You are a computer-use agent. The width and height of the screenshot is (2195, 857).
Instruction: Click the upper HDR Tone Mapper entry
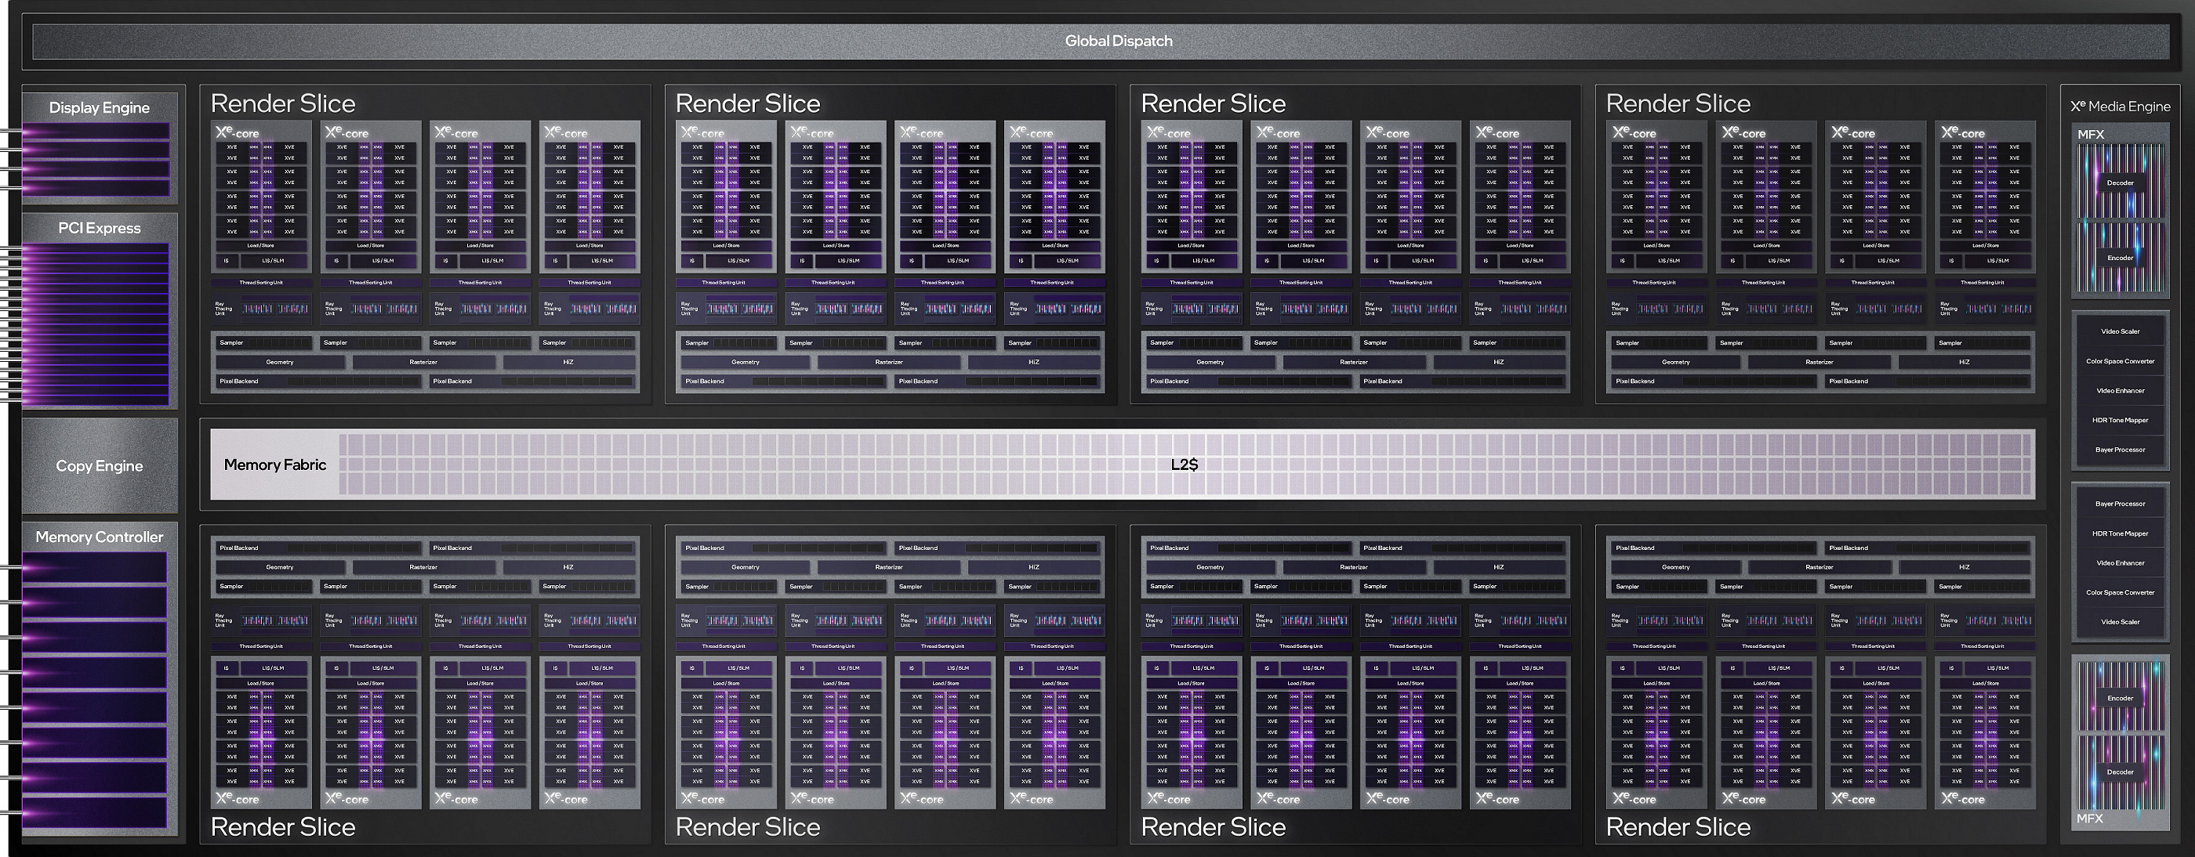pyautogui.click(x=2119, y=420)
